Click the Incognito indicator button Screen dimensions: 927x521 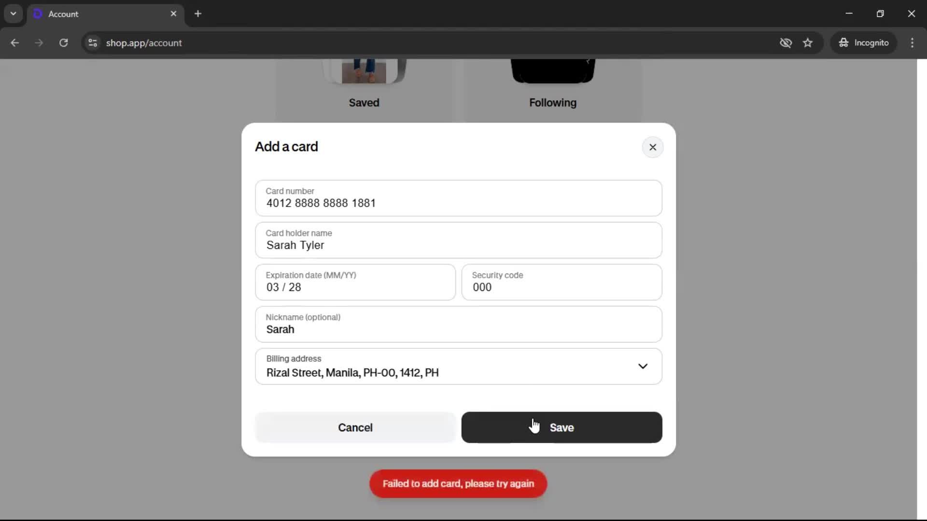pos(864,43)
